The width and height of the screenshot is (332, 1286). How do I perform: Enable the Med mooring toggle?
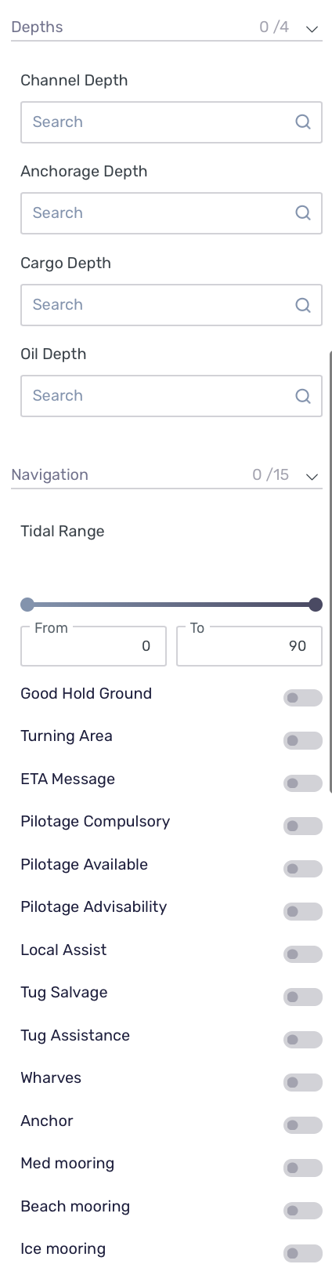tap(303, 1168)
